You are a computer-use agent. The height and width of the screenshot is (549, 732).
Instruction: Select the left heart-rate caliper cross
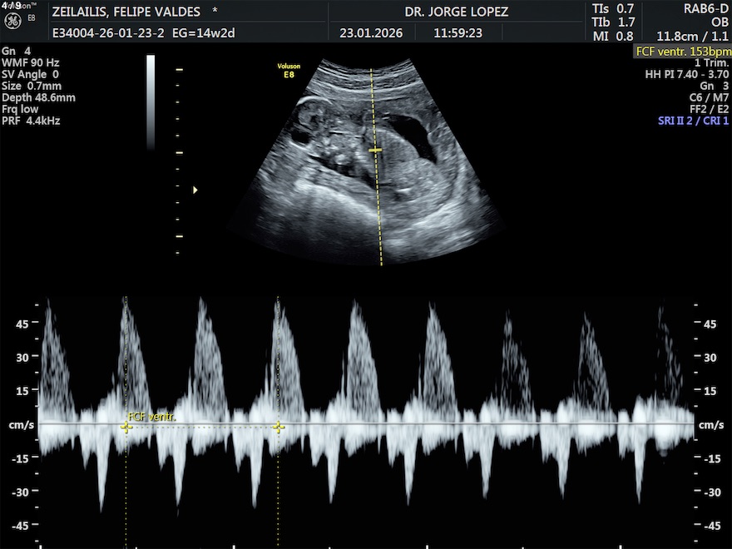click(126, 428)
